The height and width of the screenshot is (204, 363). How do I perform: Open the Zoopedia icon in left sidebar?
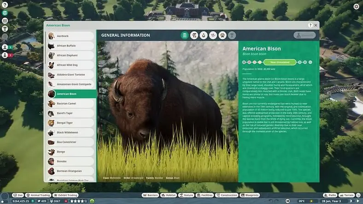5,13
